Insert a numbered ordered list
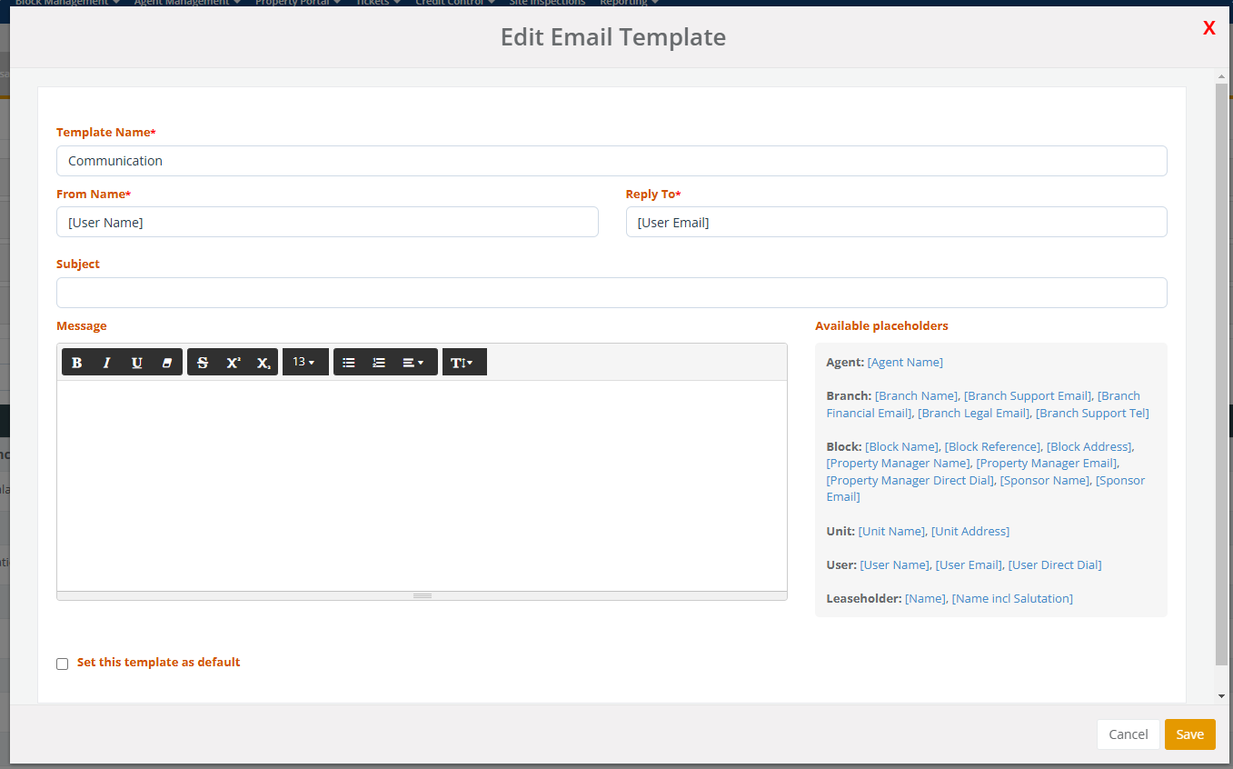Viewport: 1233px width, 769px height. (x=379, y=363)
